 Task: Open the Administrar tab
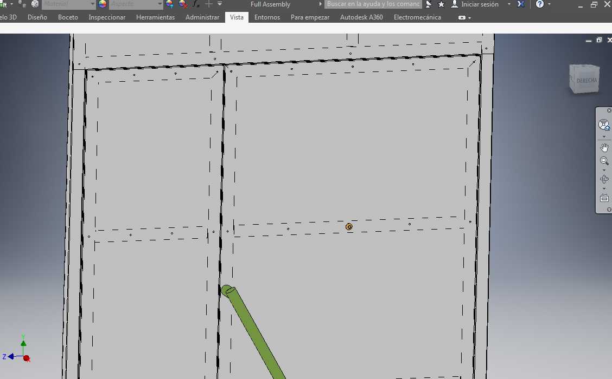202,17
